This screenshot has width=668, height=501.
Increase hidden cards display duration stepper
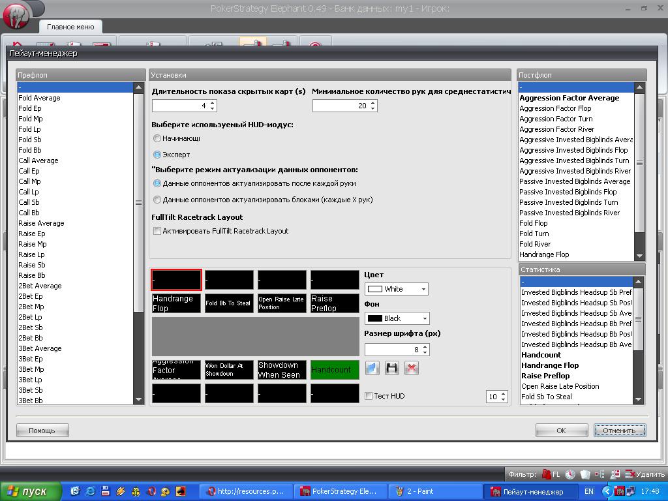pyautogui.click(x=213, y=102)
